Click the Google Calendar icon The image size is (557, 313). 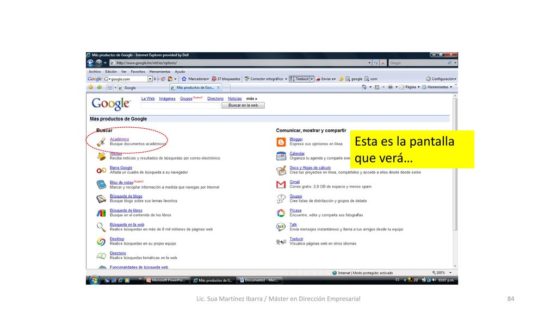(x=281, y=156)
